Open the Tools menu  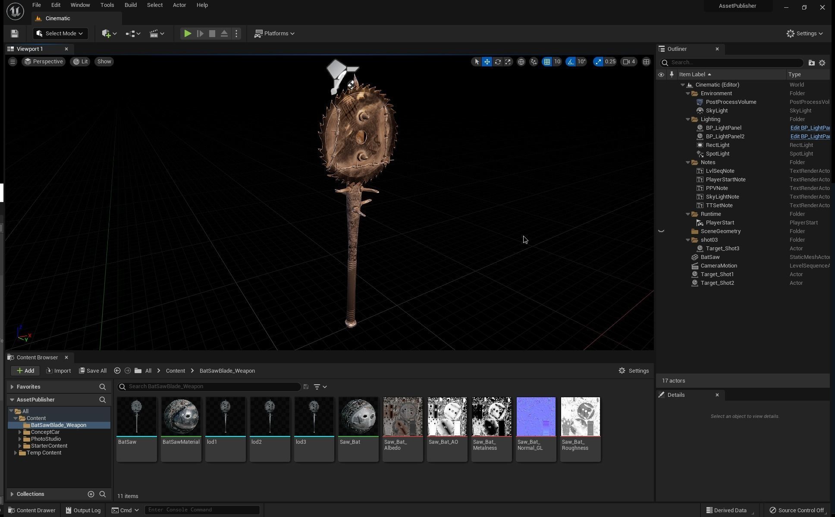point(107,5)
